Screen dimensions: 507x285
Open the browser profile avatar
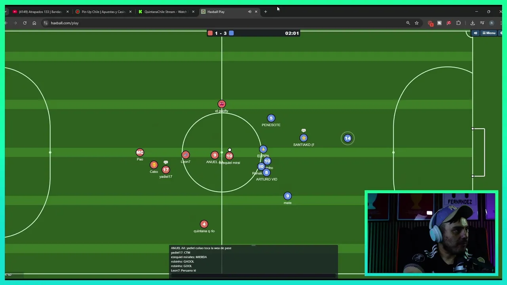point(492,23)
